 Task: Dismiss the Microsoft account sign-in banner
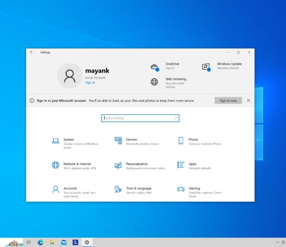pos(249,101)
